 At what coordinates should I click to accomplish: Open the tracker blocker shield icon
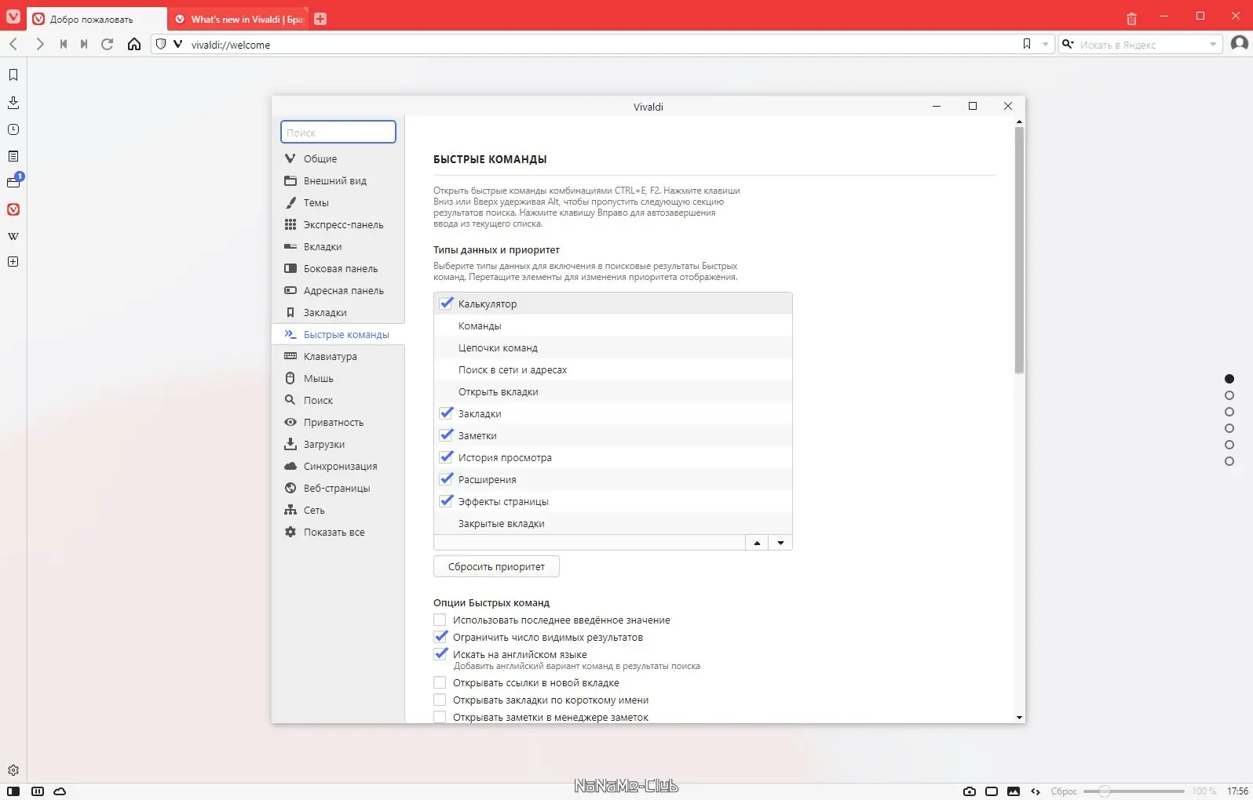click(x=161, y=44)
